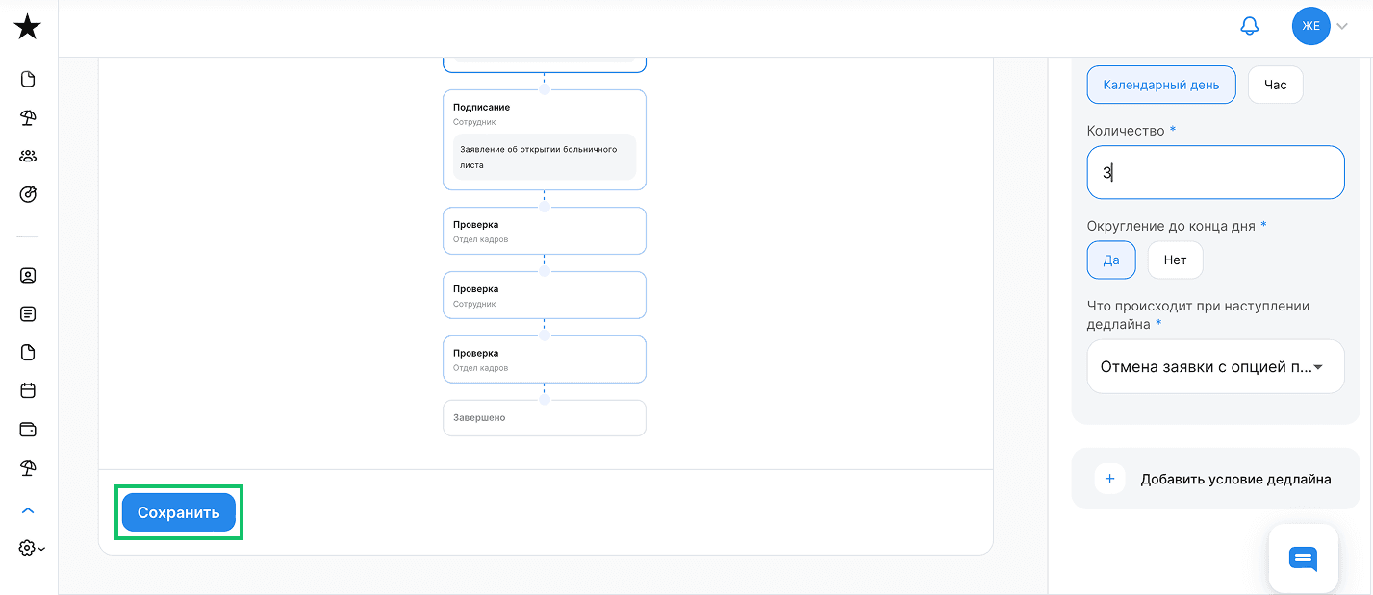This screenshot has width=1373, height=595.
Task: Open the notifications bell
Action: click(1249, 27)
